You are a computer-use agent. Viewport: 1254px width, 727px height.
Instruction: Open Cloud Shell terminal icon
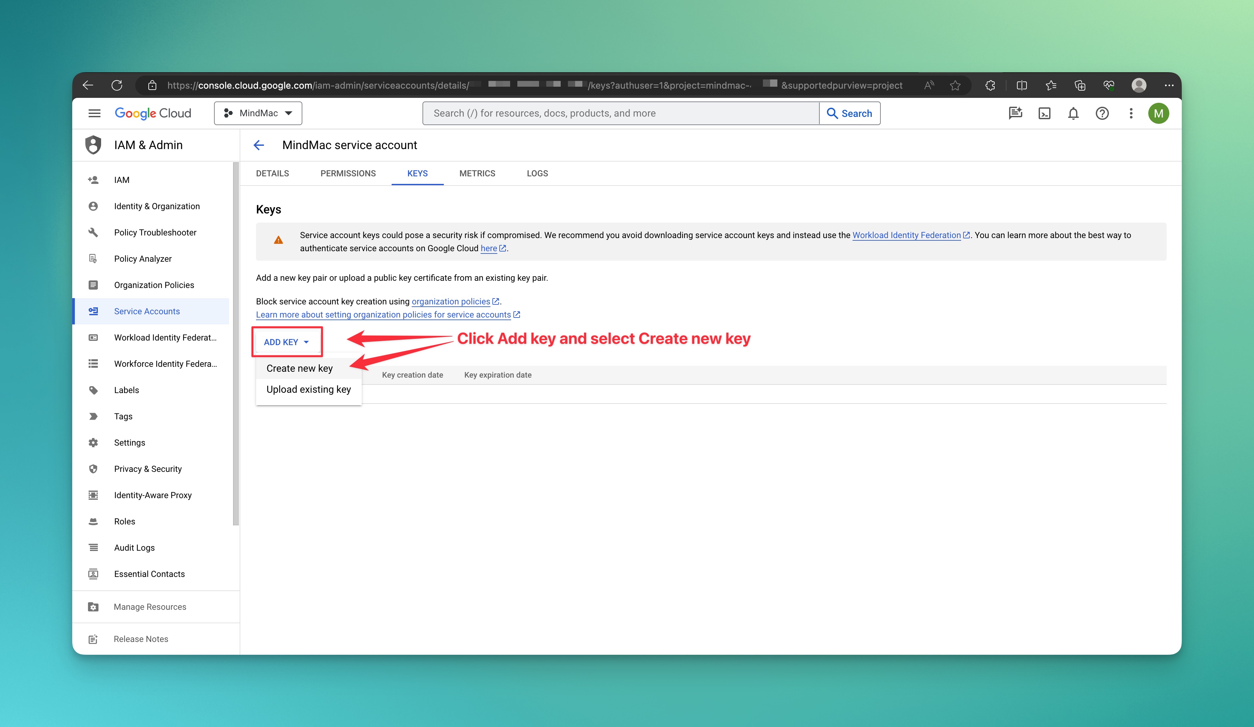[x=1044, y=114]
